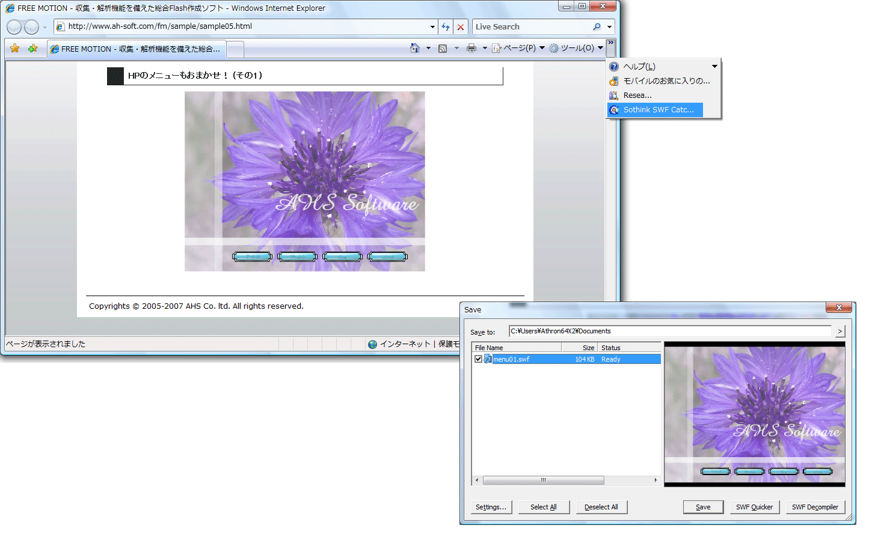Screen dimensions: 875x537
Task: Click the Add to Favorites icon
Action: (x=33, y=49)
